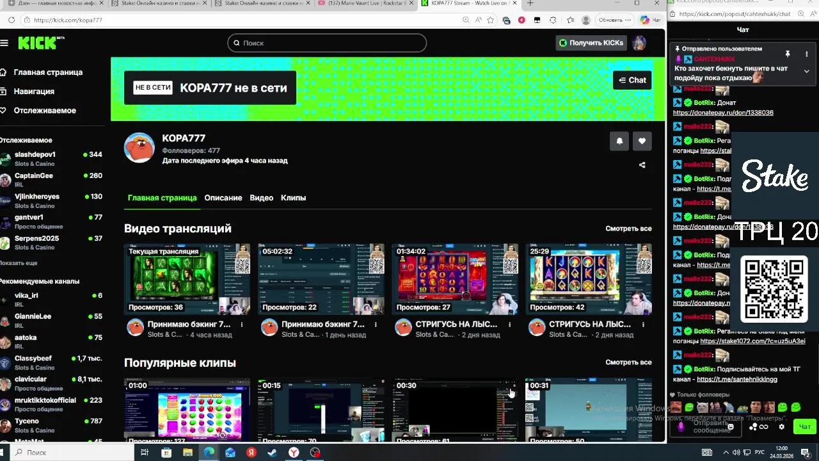Screen dimensions: 819x461
Task: Click Смотреть все next to Популярные клипы
Action: pyautogui.click(x=628, y=362)
